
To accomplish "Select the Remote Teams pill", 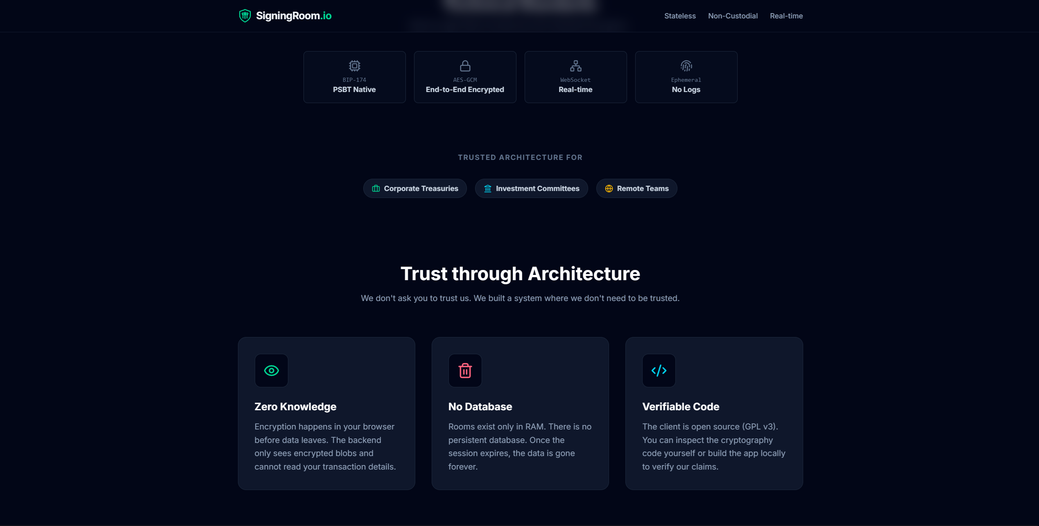I will point(636,188).
